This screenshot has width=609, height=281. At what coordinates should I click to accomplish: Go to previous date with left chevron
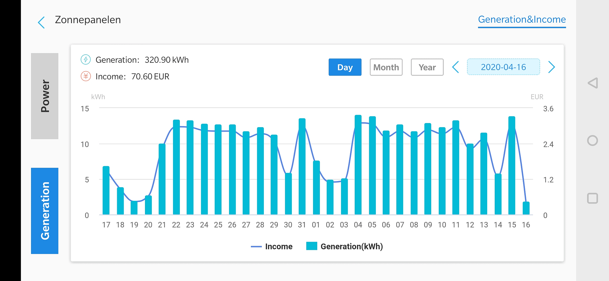tap(455, 67)
